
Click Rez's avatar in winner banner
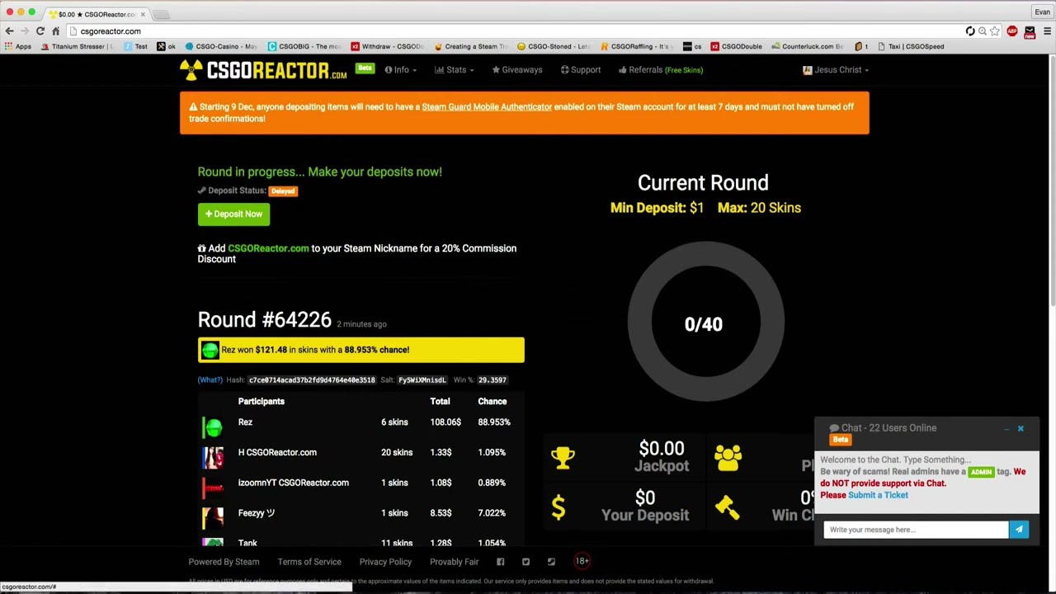(x=210, y=351)
